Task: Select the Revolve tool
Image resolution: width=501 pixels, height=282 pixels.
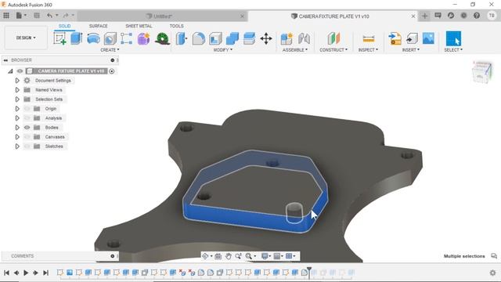Action: (93, 38)
